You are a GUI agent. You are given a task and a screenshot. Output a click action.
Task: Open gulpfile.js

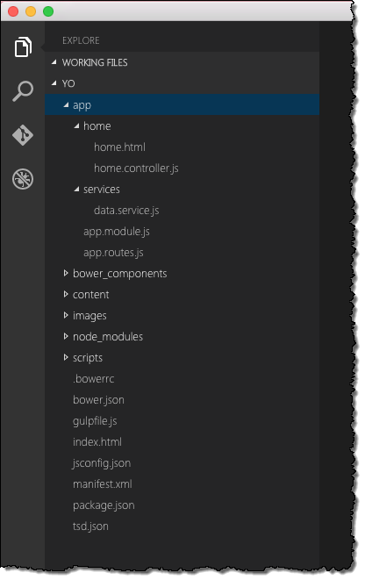point(95,421)
